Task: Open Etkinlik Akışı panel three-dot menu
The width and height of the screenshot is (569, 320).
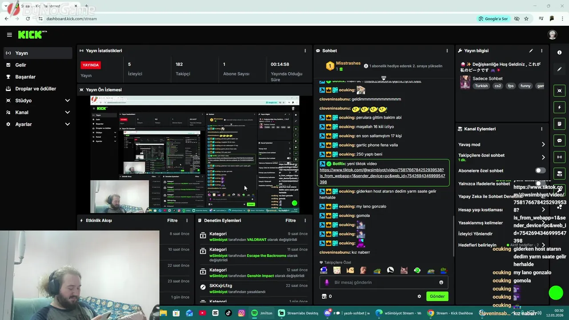Action: tap(187, 220)
